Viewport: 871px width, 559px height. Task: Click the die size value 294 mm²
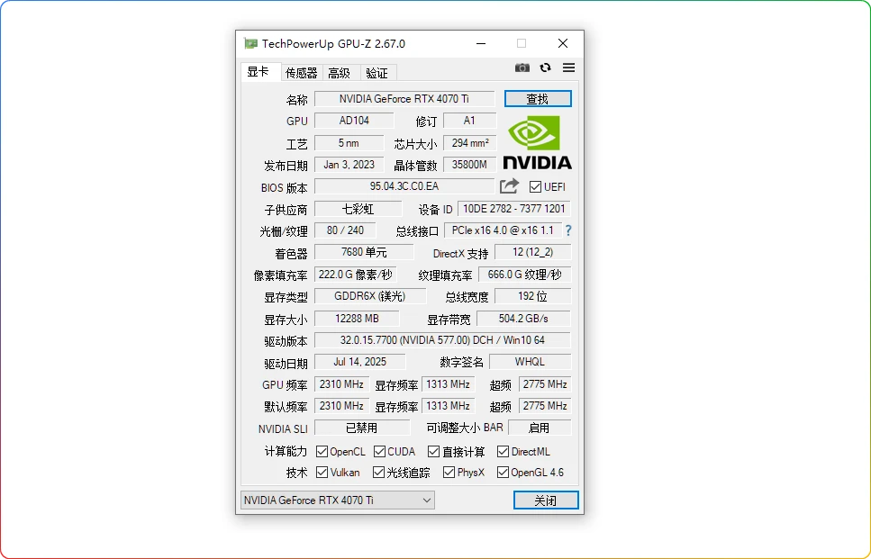[x=470, y=142]
